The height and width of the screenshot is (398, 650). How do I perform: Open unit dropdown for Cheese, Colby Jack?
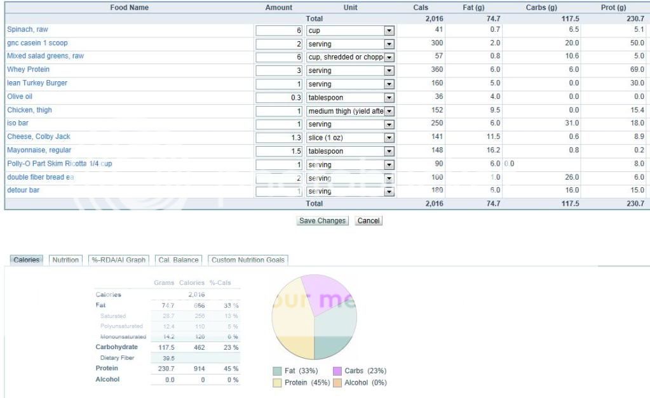tap(389, 138)
